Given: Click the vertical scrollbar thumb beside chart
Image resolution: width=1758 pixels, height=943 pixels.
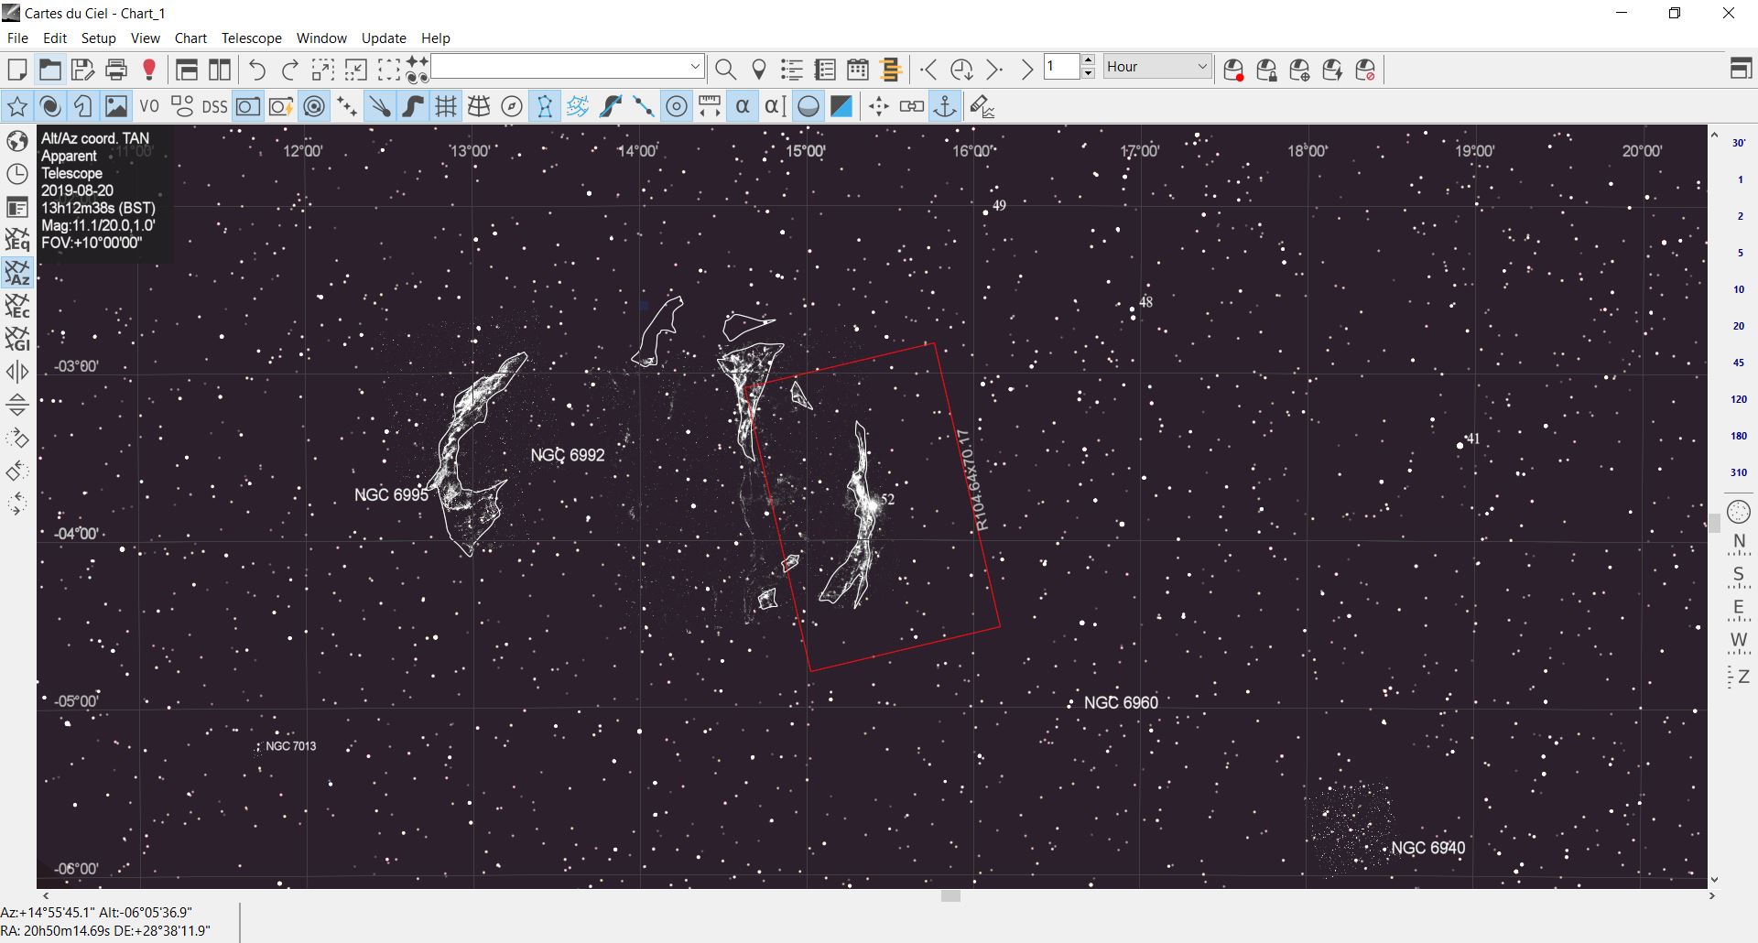Looking at the screenshot, I should [x=1714, y=523].
